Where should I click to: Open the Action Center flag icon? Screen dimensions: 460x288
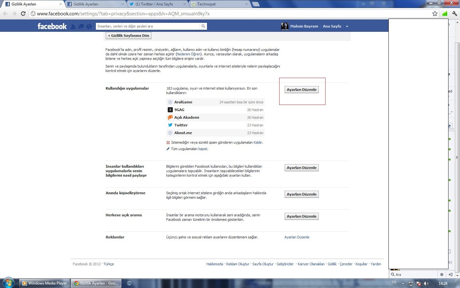(x=418, y=284)
